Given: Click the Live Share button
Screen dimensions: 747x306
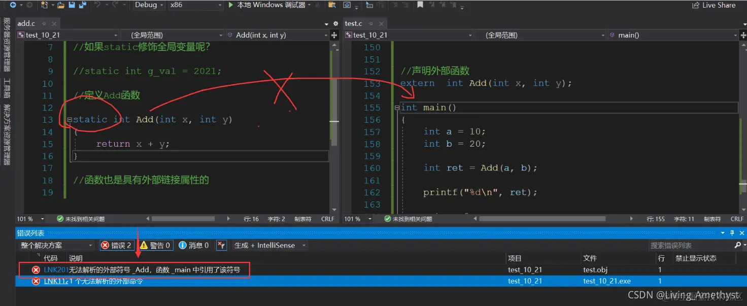Looking at the screenshot, I should coord(714,5).
